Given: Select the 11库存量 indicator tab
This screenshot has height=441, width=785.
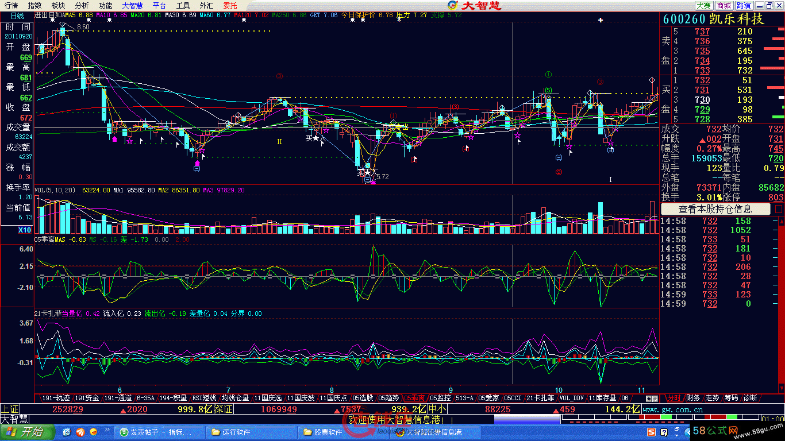Looking at the screenshot, I should click(602, 397).
